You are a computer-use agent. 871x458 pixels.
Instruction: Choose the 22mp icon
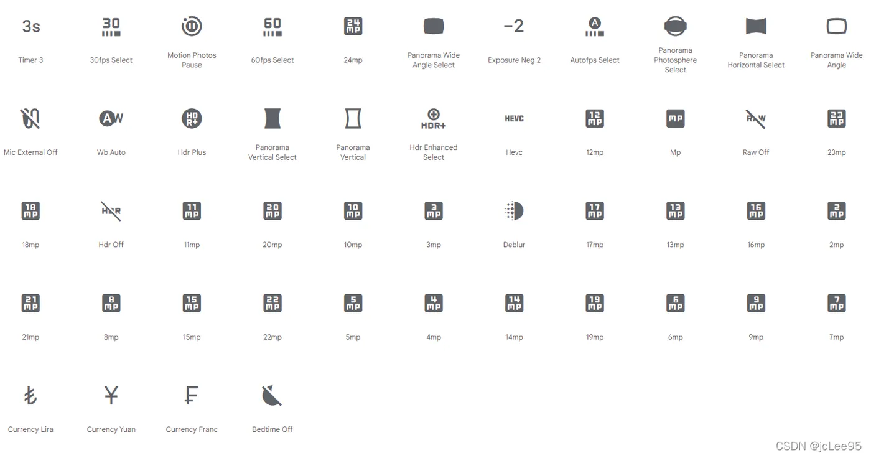(x=272, y=303)
